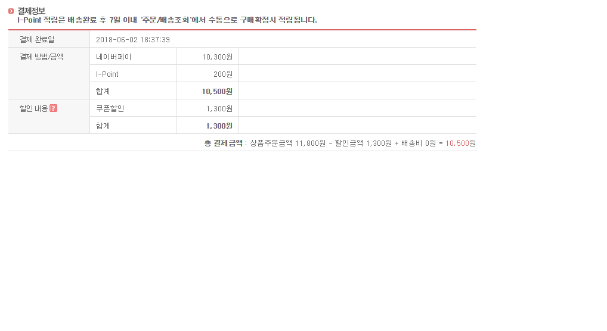Image resolution: width=607 pixels, height=331 pixels.
Task: Click the 1,300원 amount beside 쿠폰할인
Action: click(219, 108)
